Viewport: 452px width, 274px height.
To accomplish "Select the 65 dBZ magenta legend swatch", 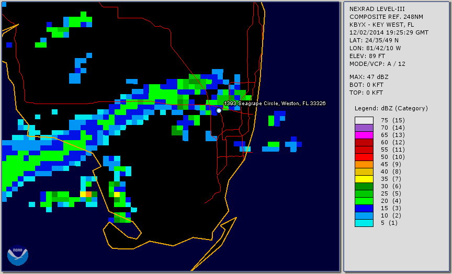I will 364,135.
